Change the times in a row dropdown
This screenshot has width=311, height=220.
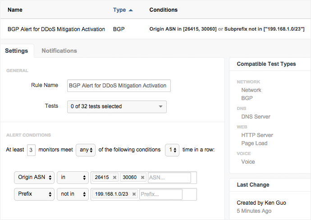click(172, 150)
